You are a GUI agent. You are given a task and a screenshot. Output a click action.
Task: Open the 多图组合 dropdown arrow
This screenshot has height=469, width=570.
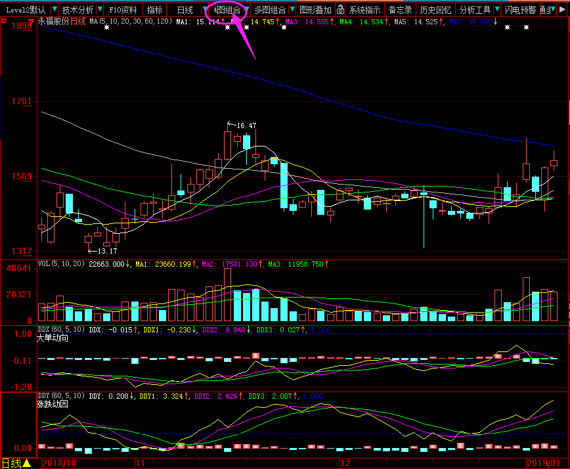pos(292,10)
